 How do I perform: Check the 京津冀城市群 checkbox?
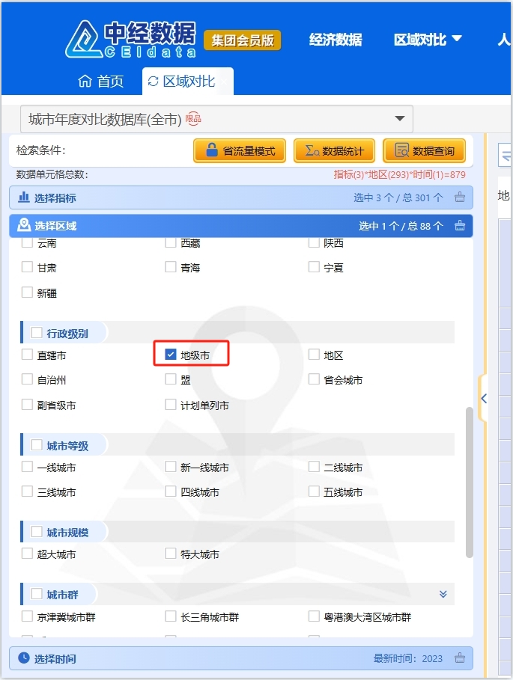pyautogui.click(x=28, y=616)
